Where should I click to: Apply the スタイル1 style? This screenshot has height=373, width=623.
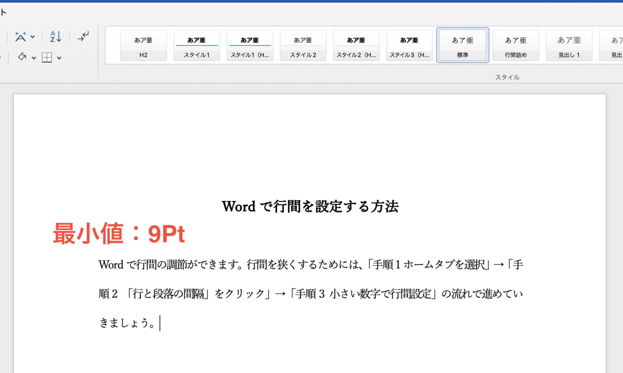[196, 45]
